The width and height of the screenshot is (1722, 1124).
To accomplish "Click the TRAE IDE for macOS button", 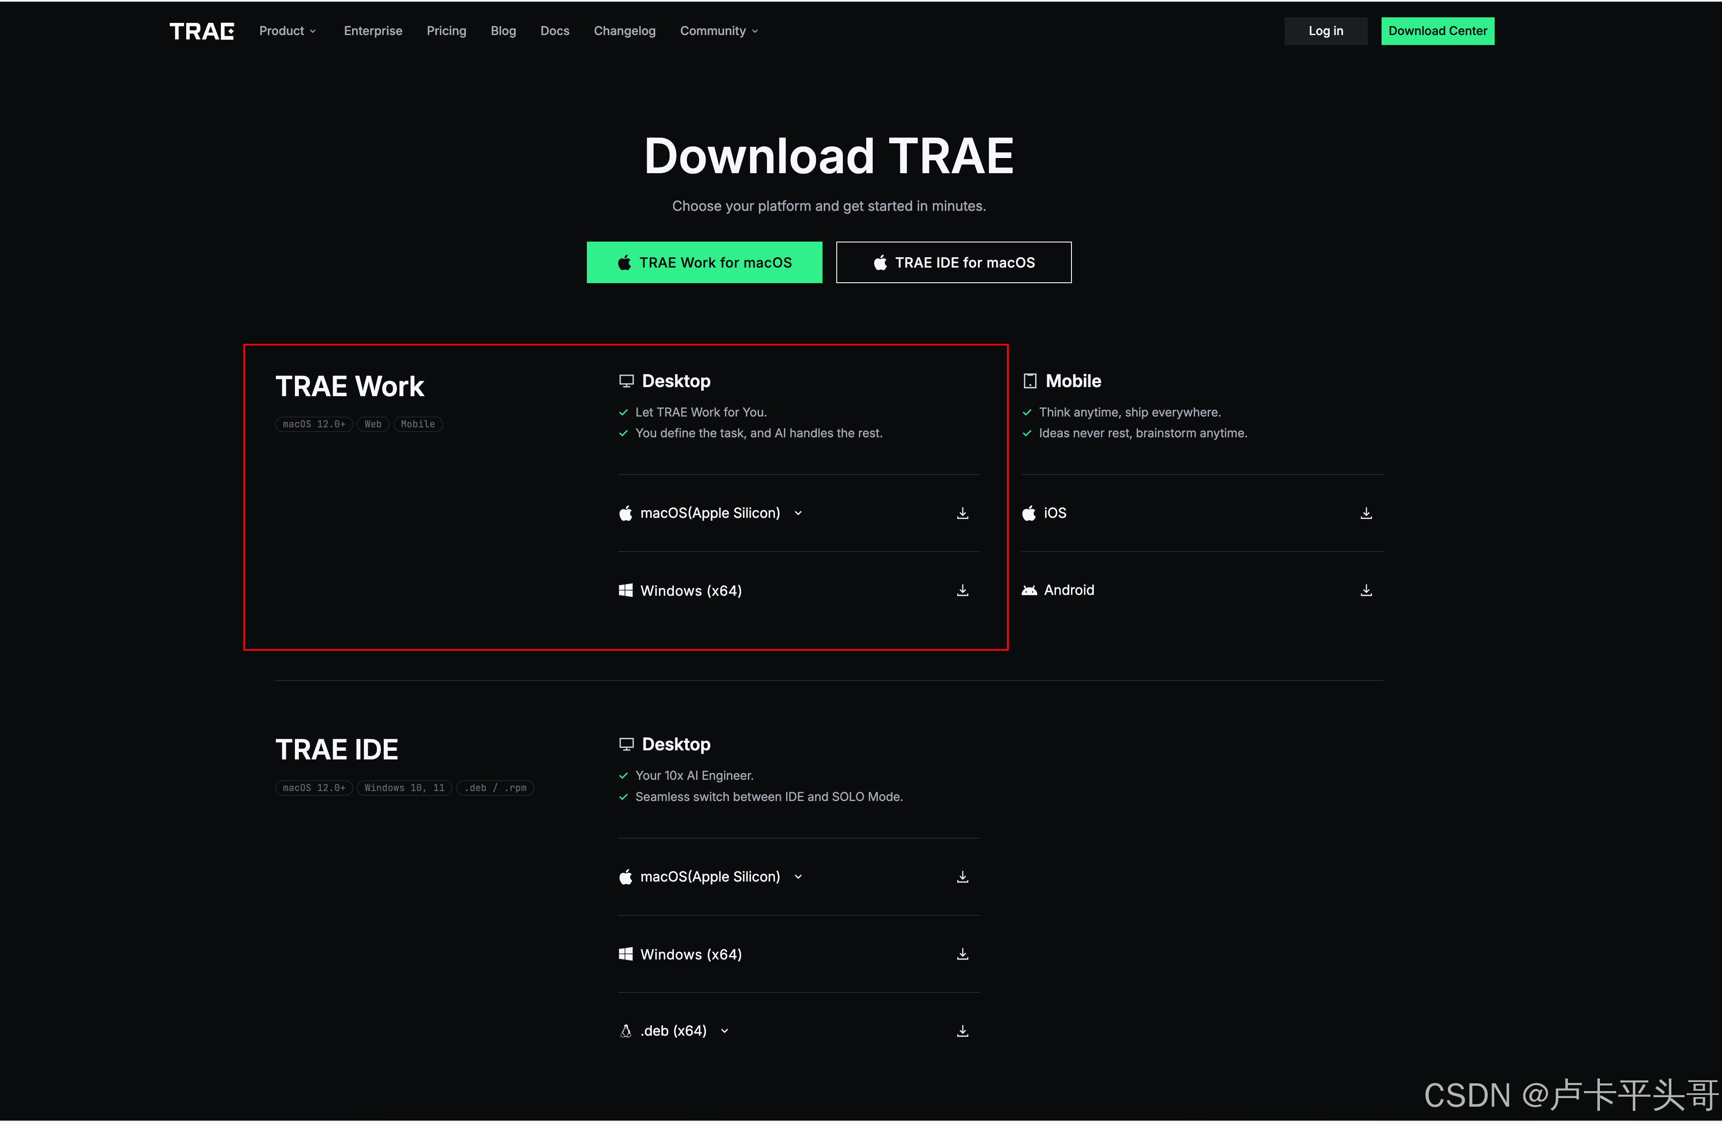I will (x=954, y=262).
